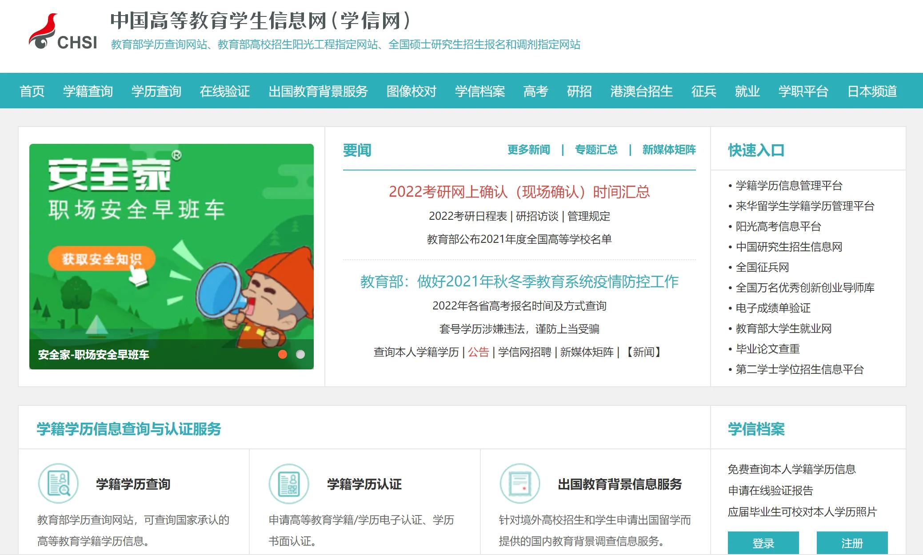Select the first carousel indicator dot

(283, 355)
